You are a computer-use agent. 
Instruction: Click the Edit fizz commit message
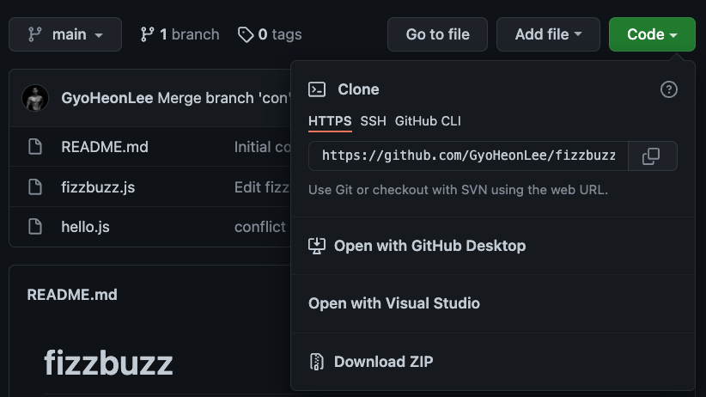pyautogui.click(x=262, y=187)
